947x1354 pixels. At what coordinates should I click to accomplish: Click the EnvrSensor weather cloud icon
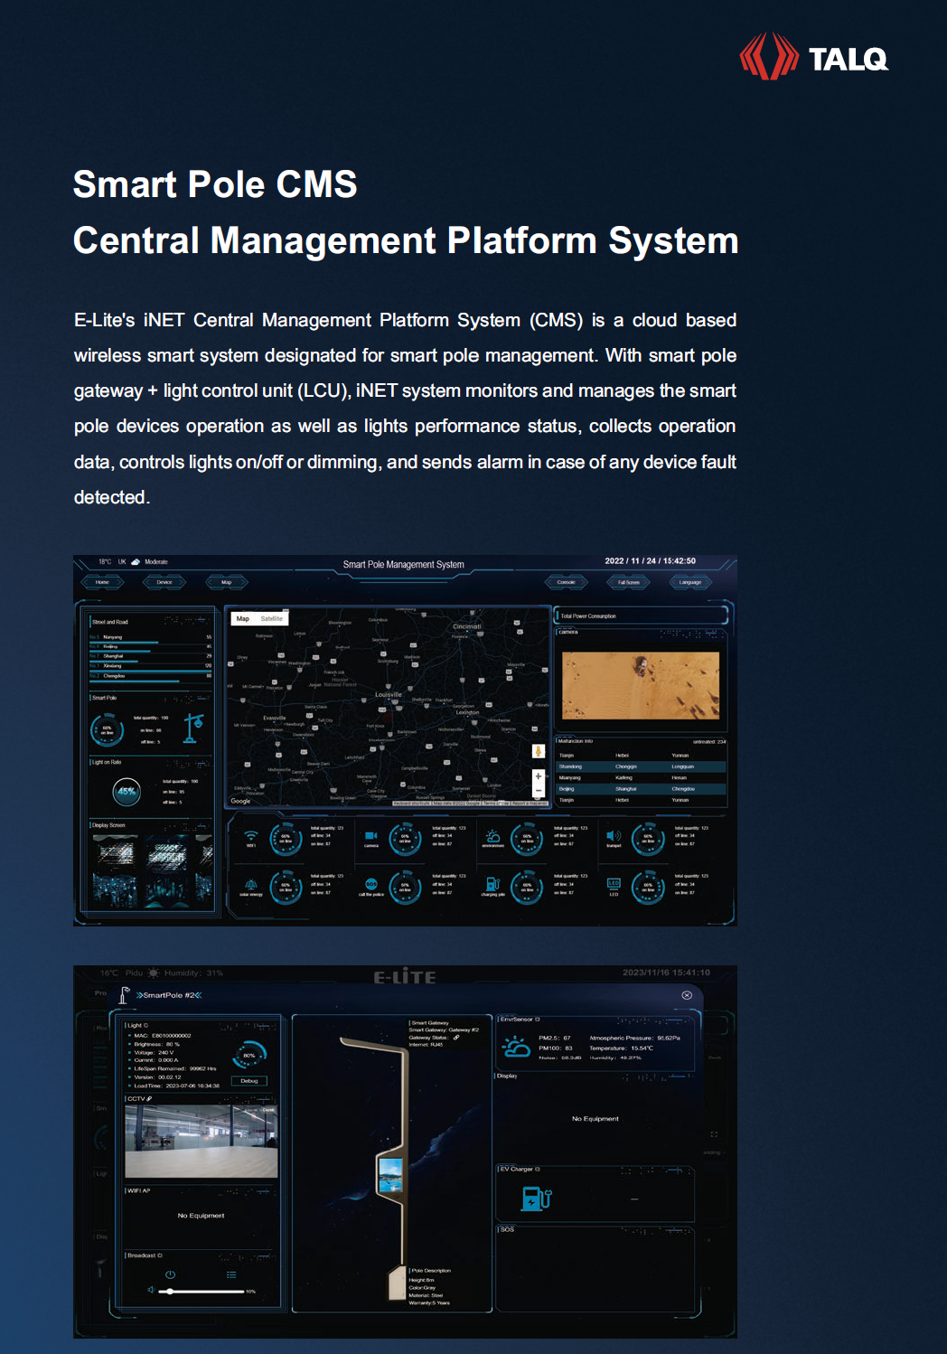[x=516, y=1047]
